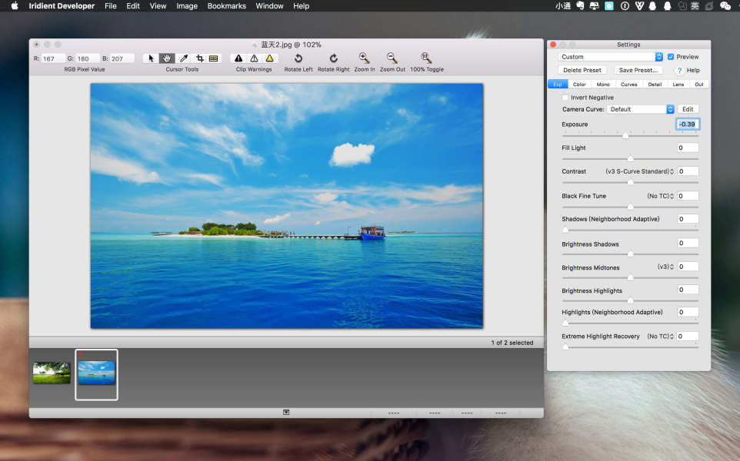The height and width of the screenshot is (461, 740).
Task: Click the Delete Preset button
Action: click(x=582, y=70)
